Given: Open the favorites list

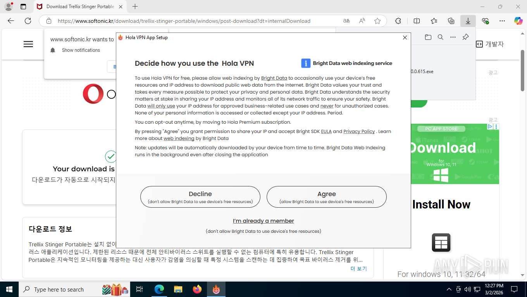Looking at the screenshot, I should pos(434,21).
